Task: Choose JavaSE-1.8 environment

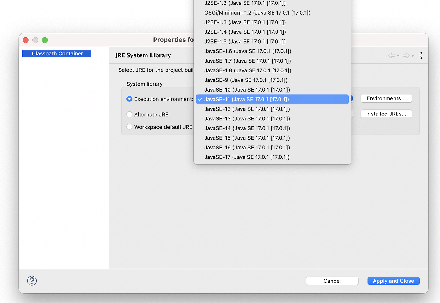Action: pyautogui.click(x=272, y=70)
